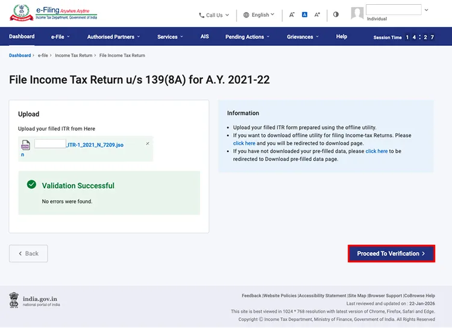
Task: Expand the Grievances menu
Action: click(303, 37)
